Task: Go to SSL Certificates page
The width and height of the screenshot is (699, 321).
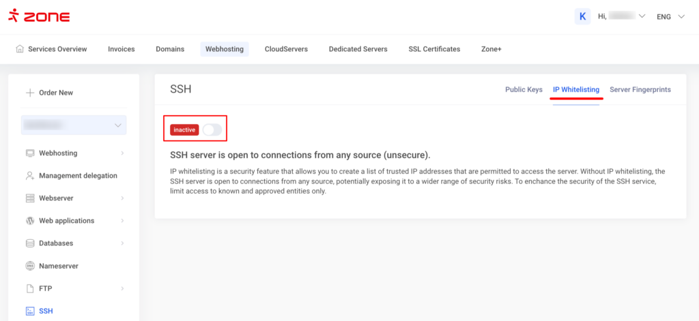Action: point(434,49)
